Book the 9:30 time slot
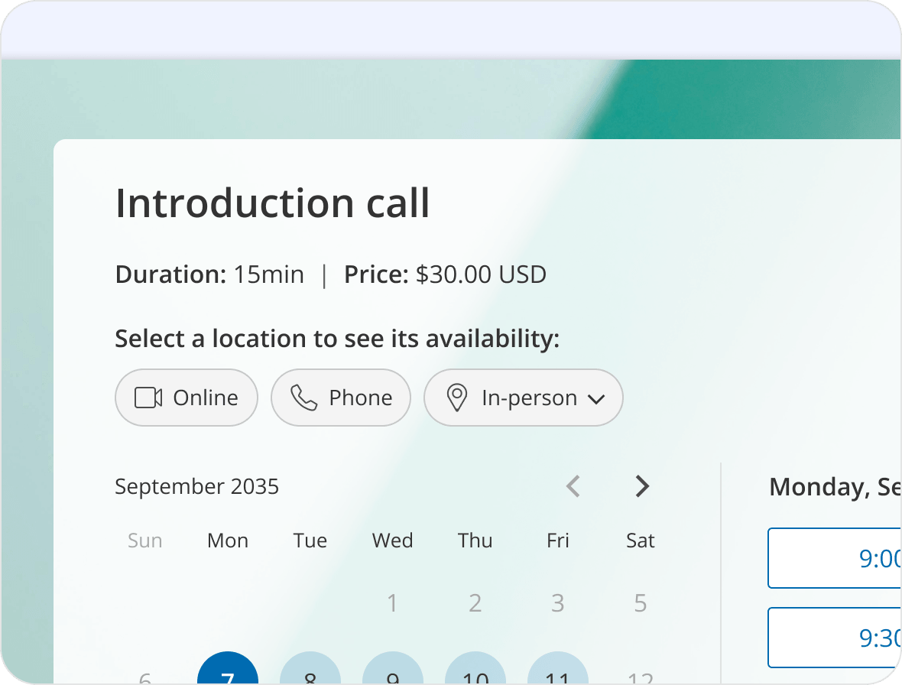The image size is (902, 685). pos(835,638)
